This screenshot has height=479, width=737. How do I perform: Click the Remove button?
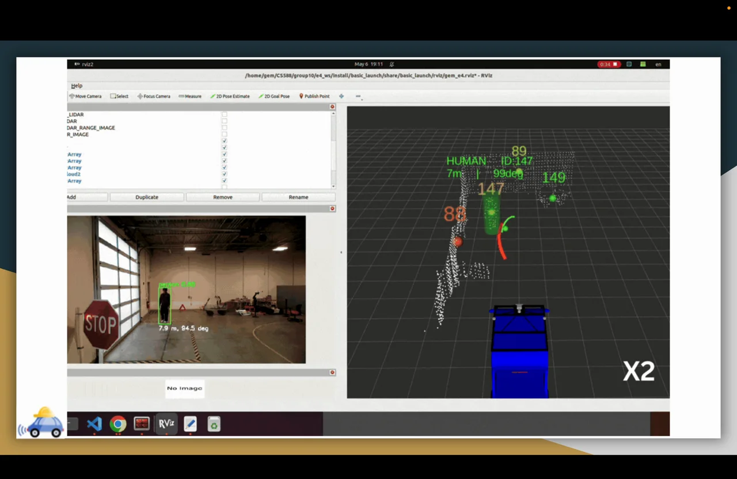tap(223, 197)
